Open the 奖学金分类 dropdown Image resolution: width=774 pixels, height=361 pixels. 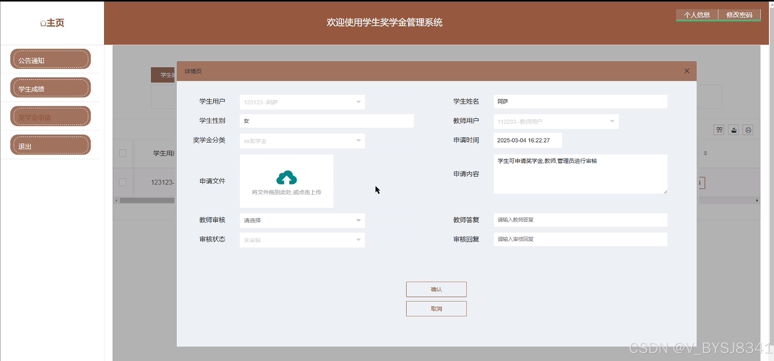coord(302,141)
